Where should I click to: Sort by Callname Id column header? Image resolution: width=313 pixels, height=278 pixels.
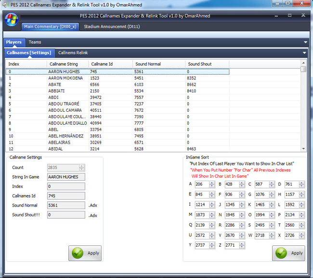[x=110, y=64]
